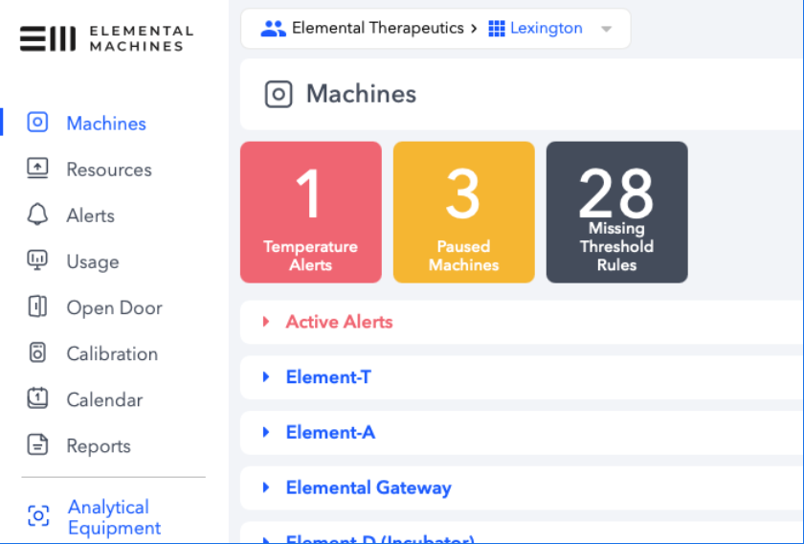Click the Machines page title
Image resolution: width=804 pixels, height=544 pixels.
(x=361, y=94)
